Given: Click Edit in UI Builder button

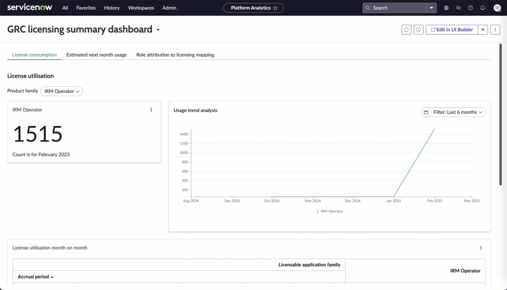Looking at the screenshot, I should 452,30.
